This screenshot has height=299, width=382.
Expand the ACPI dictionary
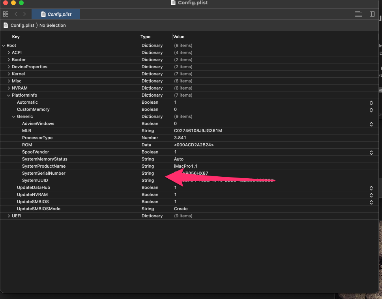click(x=9, y=52)
